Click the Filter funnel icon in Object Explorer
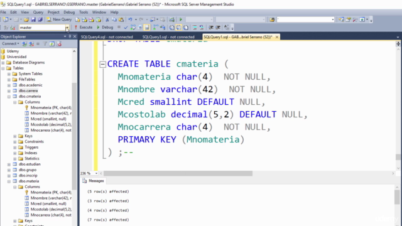 [45, 44]
